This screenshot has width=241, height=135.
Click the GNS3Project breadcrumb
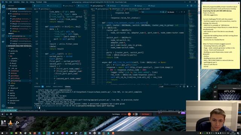(x=116, y=9)
